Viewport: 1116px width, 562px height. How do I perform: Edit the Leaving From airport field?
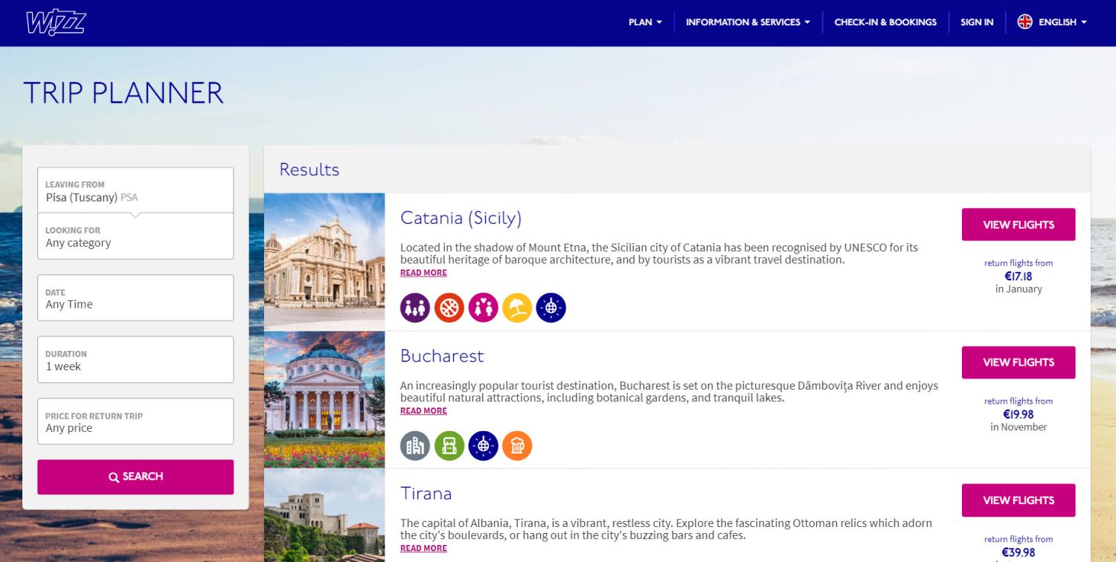(x=135, y=190)
